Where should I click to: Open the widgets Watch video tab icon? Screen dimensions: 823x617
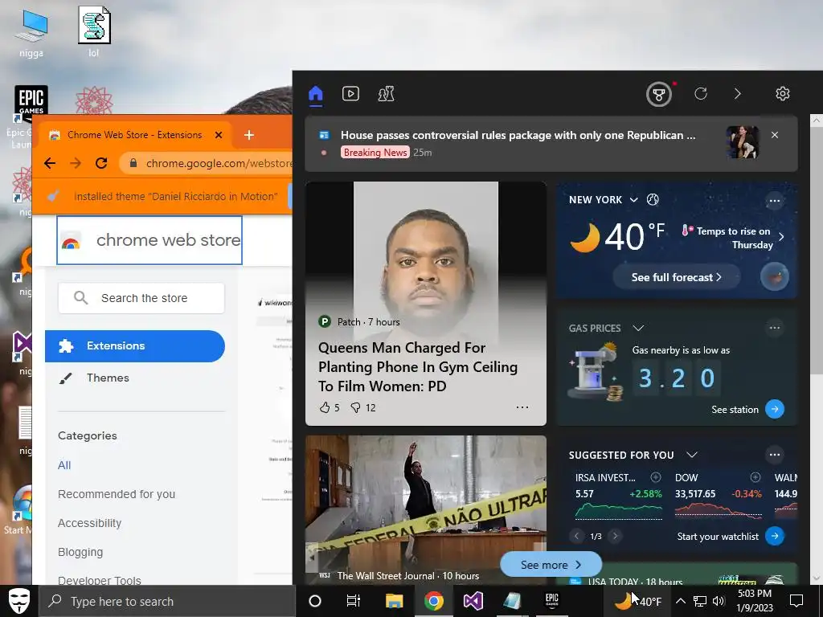coord(350,94)
